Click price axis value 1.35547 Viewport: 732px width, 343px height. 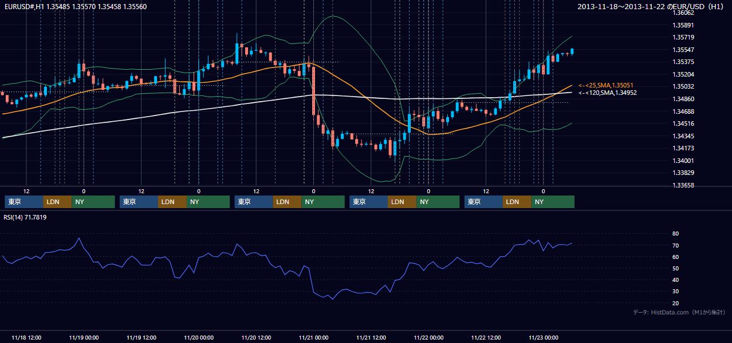[683, 50]
